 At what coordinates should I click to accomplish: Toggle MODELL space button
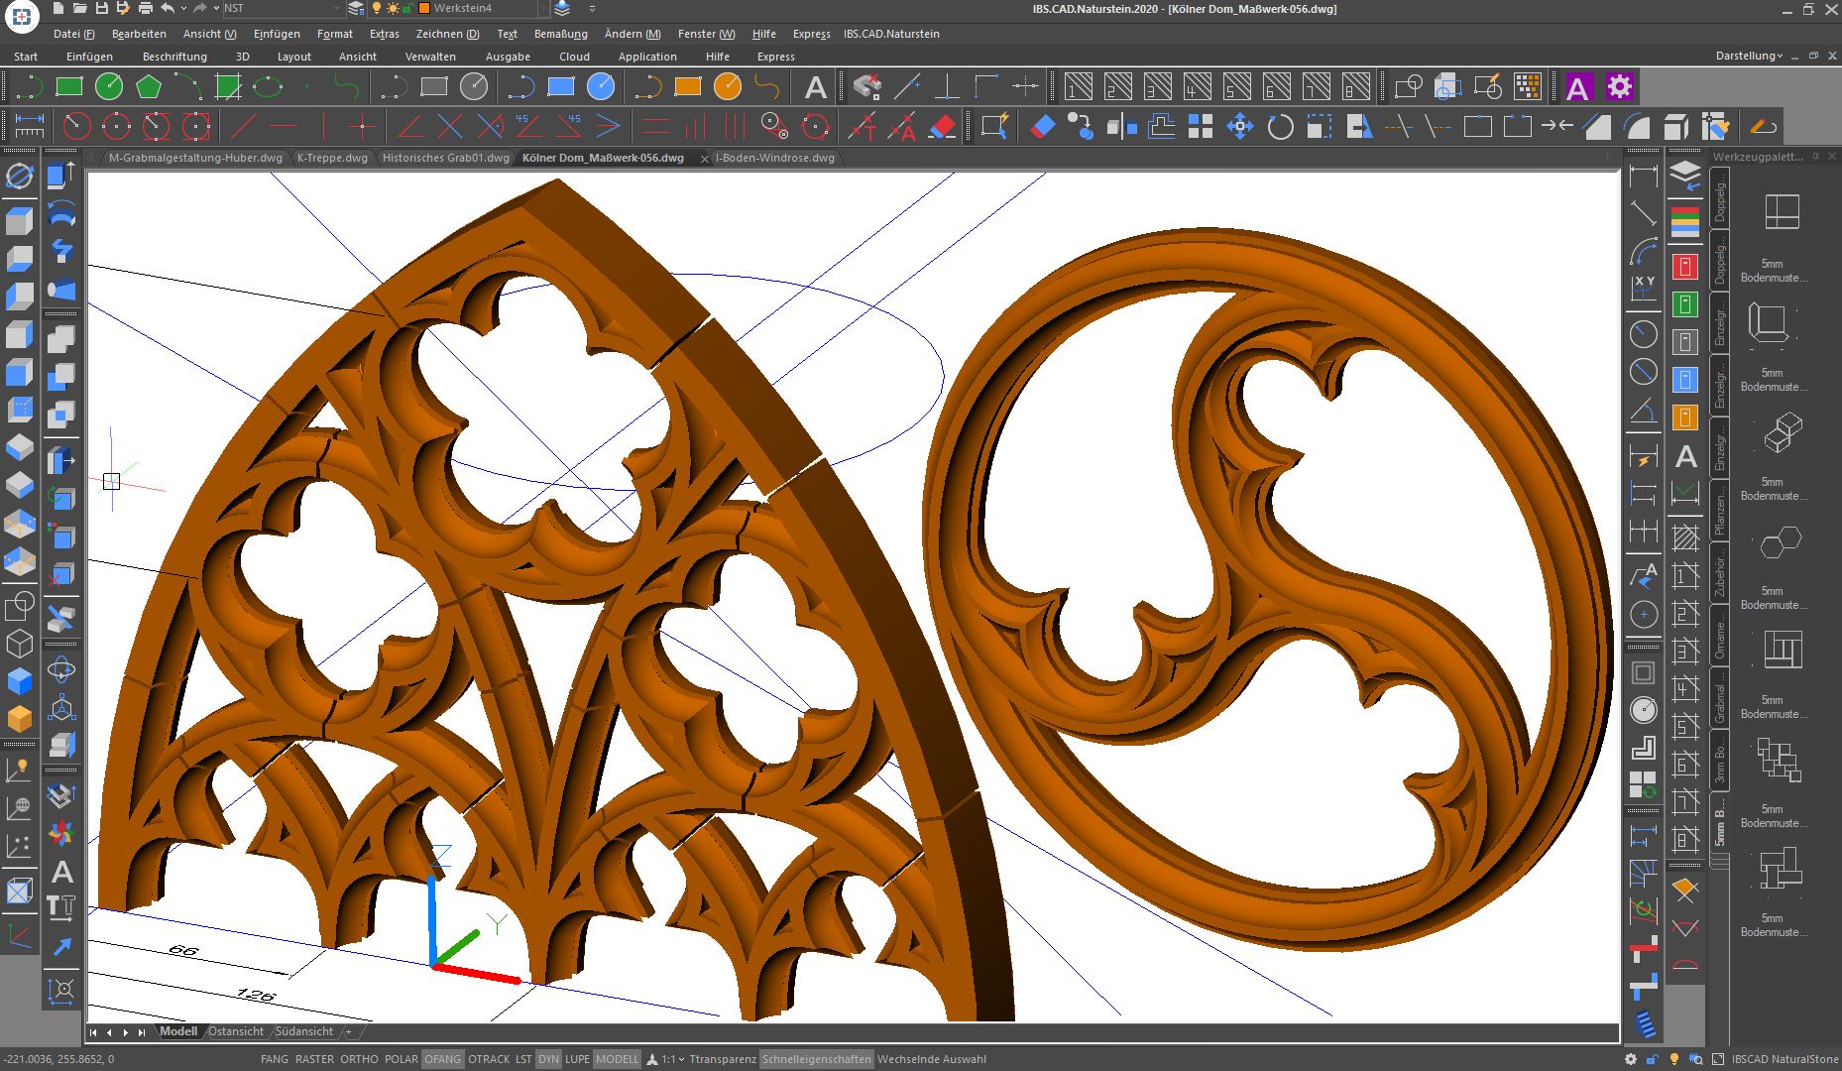(x=617, y=1059)
